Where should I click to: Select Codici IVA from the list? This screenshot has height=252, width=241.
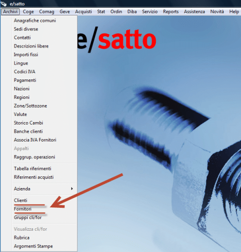[25, 72]
